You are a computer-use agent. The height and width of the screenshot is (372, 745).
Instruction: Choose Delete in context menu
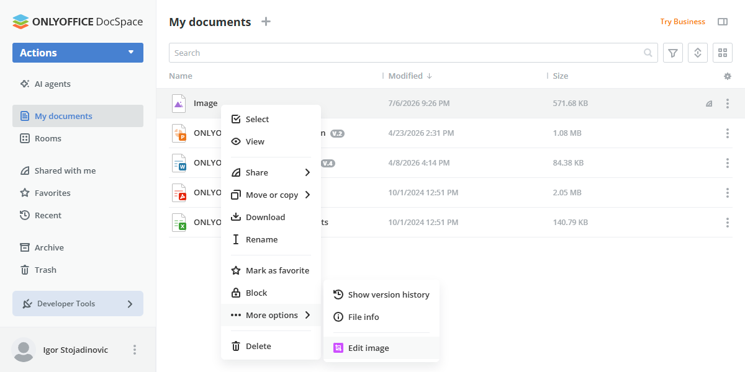(x=271, y=346)
